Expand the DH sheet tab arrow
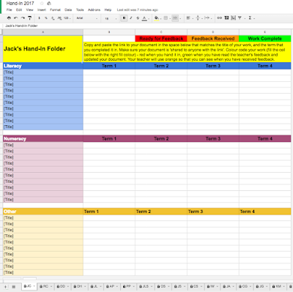 [x=85, y=286]
